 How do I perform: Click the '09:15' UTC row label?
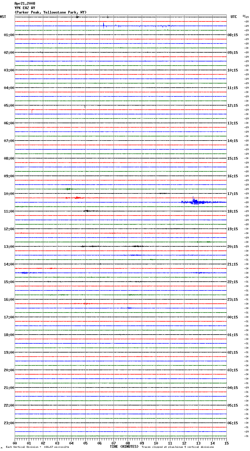pos(233,53)
